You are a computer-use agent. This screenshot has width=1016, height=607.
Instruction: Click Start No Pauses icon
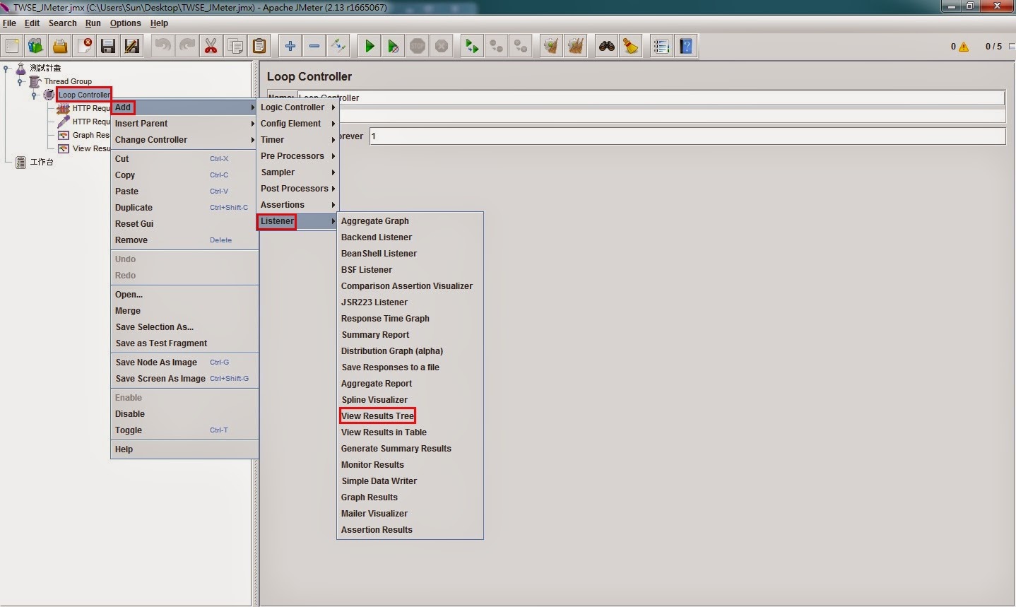394,46
